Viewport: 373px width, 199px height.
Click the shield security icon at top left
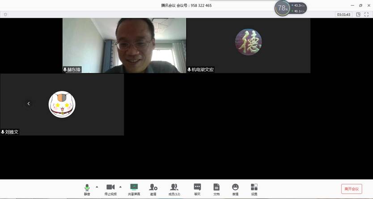(x=5, y=14)
